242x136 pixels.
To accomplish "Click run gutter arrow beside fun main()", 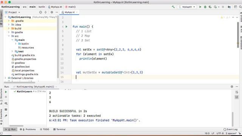I will (67, 26).
